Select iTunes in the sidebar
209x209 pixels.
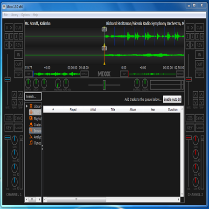click(35, 143)
